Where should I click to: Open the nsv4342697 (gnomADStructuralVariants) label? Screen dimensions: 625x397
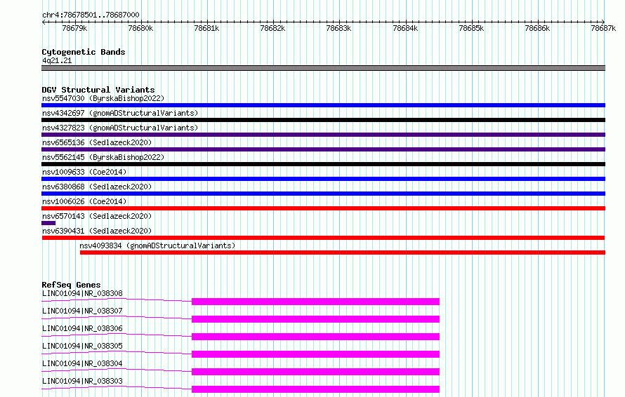pos(120,113)
